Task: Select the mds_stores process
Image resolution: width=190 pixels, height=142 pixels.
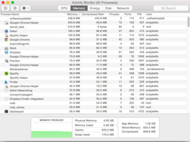Action: 93,107
